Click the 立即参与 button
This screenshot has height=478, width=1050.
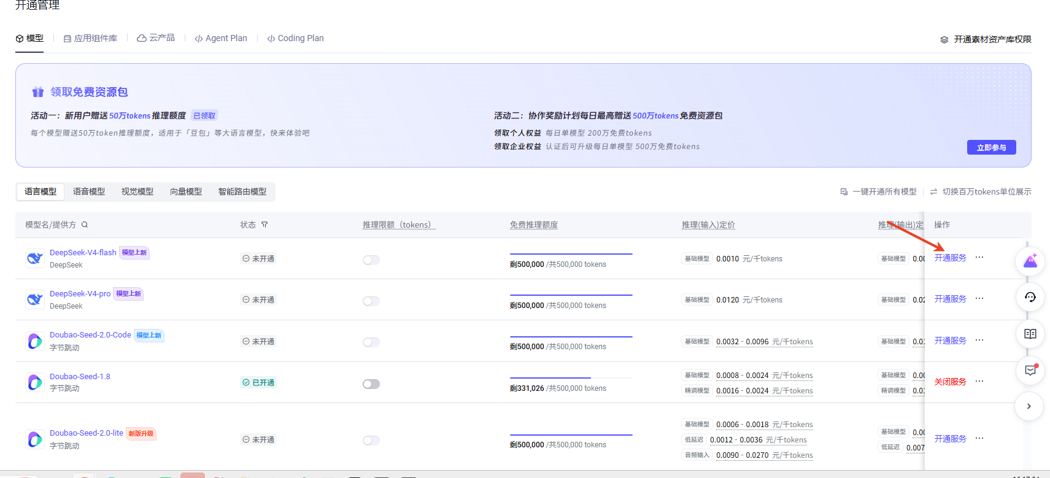pos(992,147)
